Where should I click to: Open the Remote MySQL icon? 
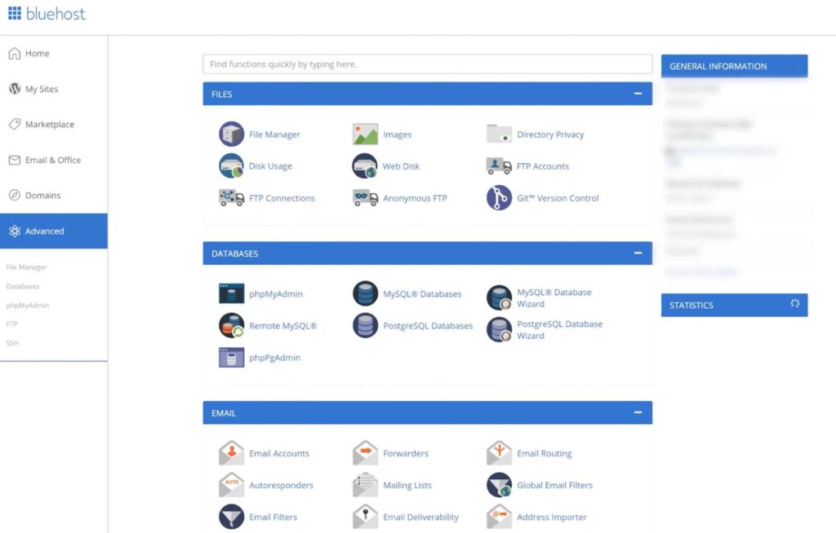tap(231, 326)
